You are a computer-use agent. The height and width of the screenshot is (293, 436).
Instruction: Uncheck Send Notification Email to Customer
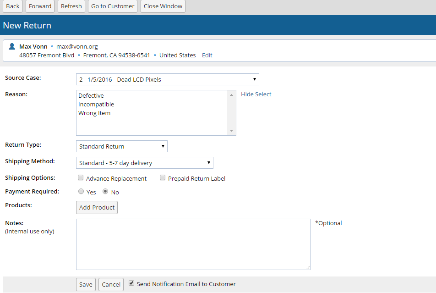point(131,283)
